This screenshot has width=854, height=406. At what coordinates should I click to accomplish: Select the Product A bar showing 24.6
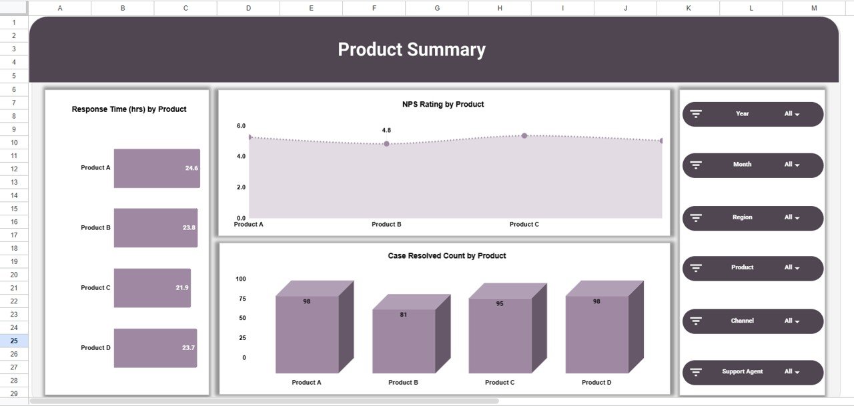[157, 168]
